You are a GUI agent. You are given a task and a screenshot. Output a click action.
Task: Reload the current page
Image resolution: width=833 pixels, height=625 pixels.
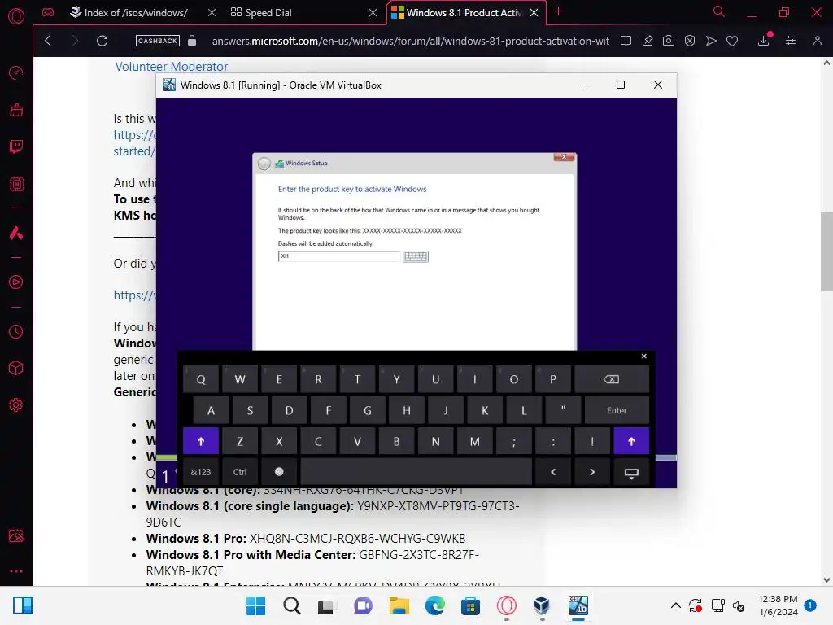point(102,41)
